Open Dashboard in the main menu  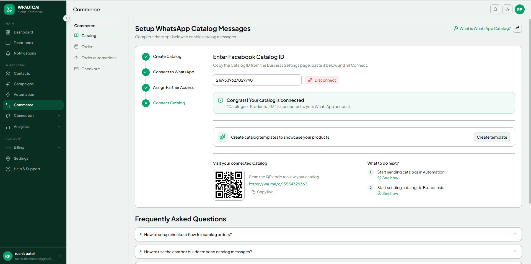coord(33,32)
